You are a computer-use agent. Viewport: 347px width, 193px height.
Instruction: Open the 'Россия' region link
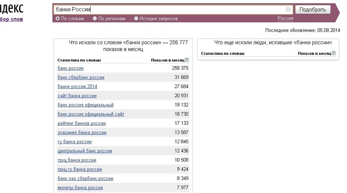pyautogui.click(x=285, y=19)
